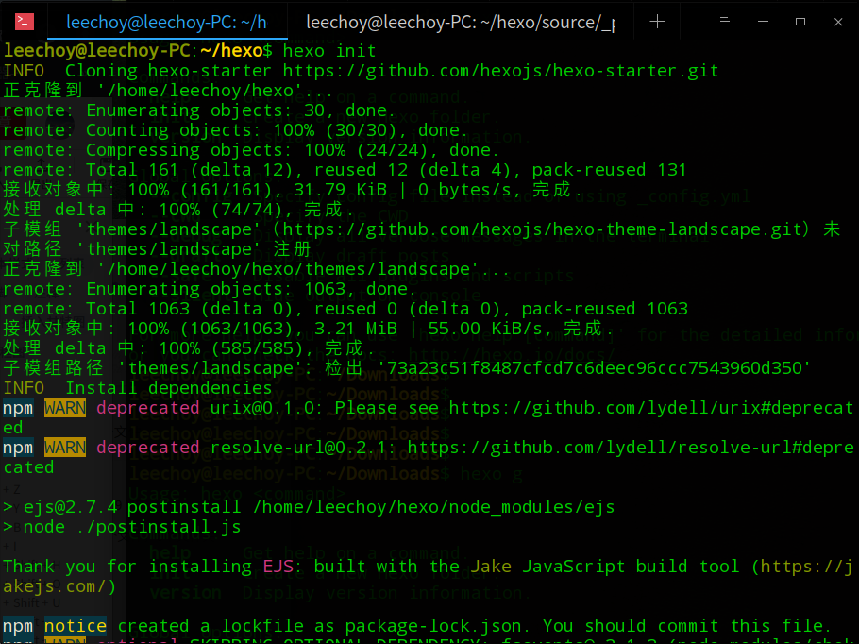Click 'INFO Cloning hexo-starter' text
Viewport: 859px width, 644px height.
[138, 71]
